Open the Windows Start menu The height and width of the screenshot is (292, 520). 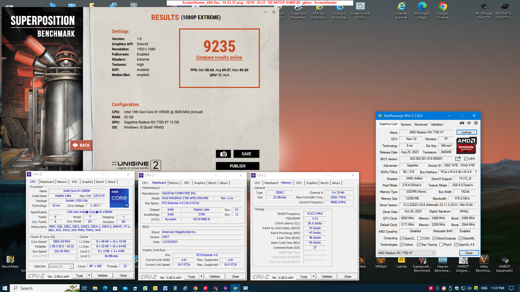pyautogui.click(x=5, y=288)
